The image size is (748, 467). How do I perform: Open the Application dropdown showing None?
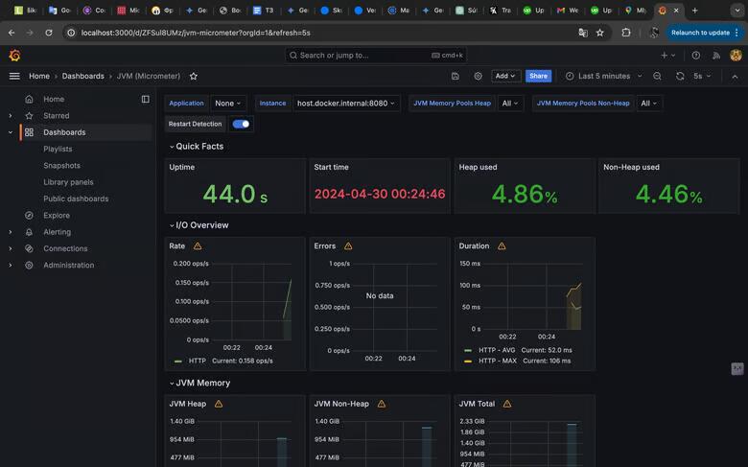[x=228, y=104]
